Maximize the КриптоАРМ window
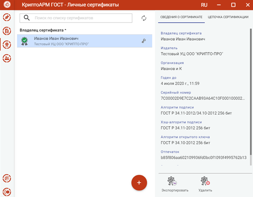The height and width of the screenshot is (197, 253). click(x=233, y=5)
